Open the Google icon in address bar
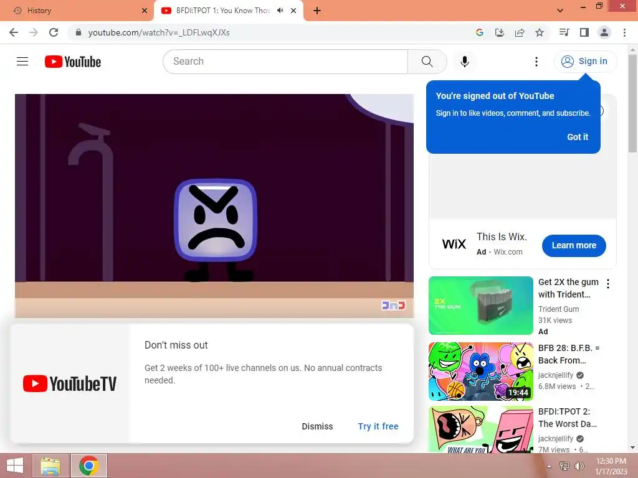 (x=480, y=32)
